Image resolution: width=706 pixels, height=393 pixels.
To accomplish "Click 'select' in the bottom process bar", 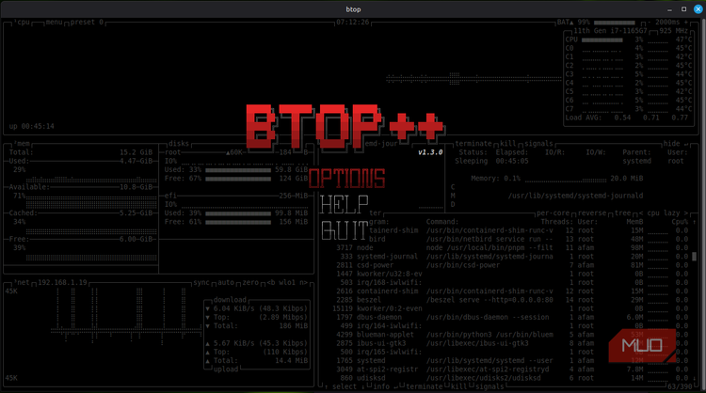I will pos(344,386).
